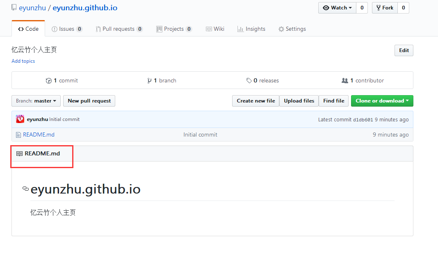Click Initial commit message in README.md row
Viewport: 438px width, 253px height.
[x=200, y=135]
